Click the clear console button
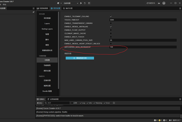The height and width of the screenshot is (122, 182). click(40, 103)
